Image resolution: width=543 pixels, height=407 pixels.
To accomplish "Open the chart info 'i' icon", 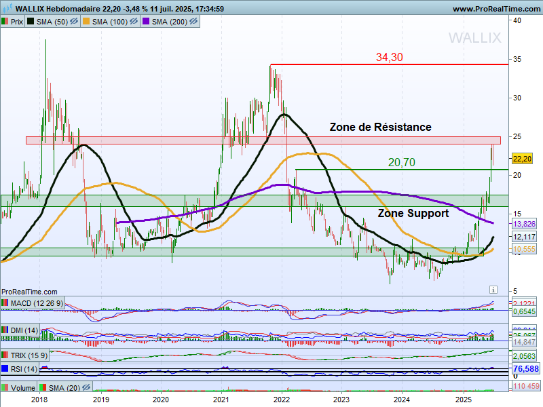I will (x=493, y=290).
